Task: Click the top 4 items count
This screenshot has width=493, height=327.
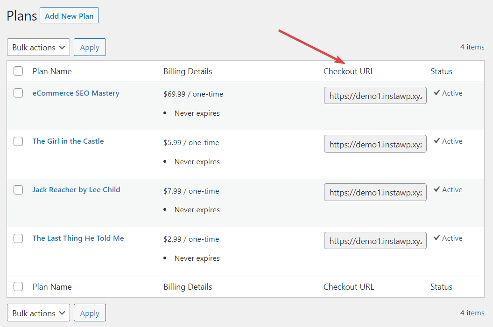Action: tap(472, 47)
